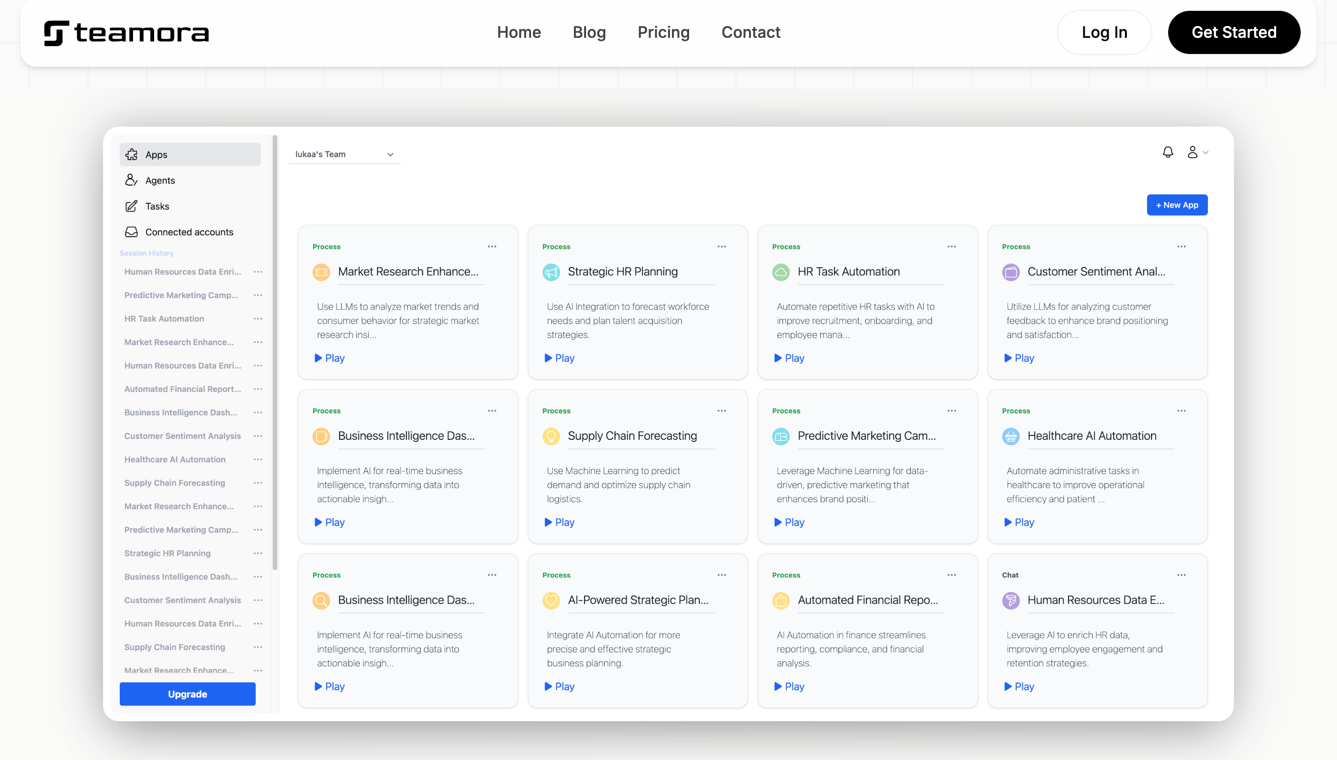The image size is (1337, 760).
Task: Click the + New App button
Action: (x=1177, y=205)
